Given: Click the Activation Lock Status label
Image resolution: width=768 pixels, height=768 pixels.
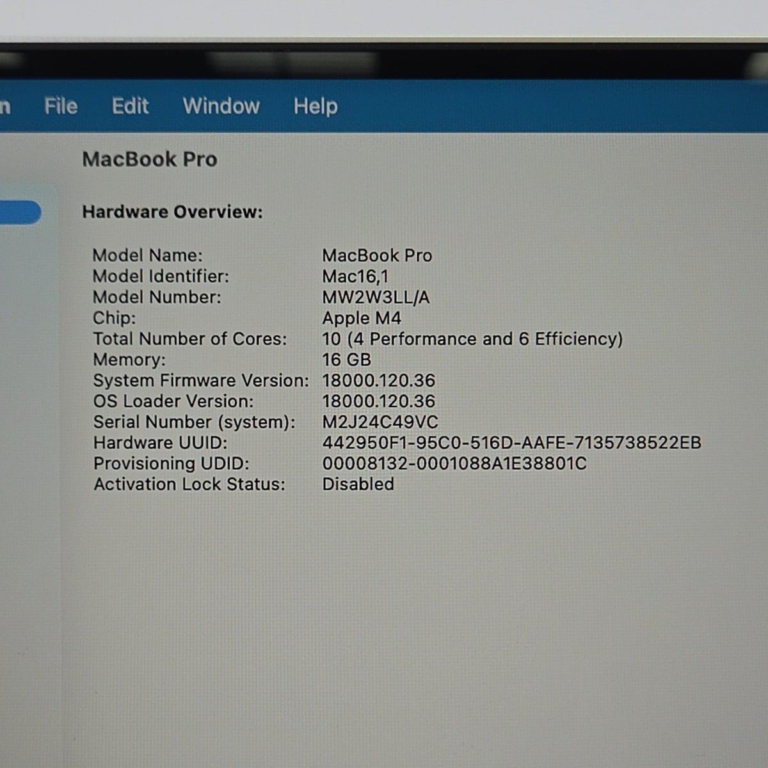Looking at the screenshot, I should coord(189,484).
